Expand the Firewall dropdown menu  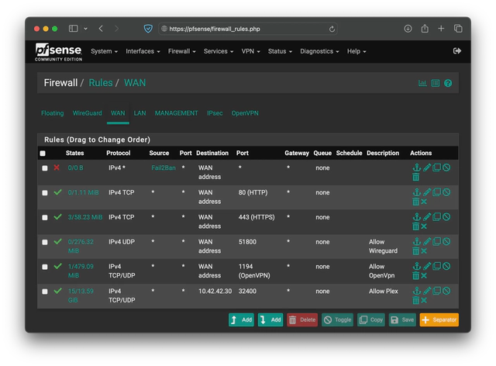point(181,51)
